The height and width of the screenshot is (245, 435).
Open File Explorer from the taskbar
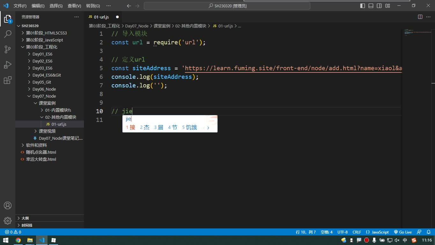point(30,240)
